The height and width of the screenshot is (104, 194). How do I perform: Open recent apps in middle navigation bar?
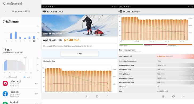pyautogui.click(x=87, y=96)
